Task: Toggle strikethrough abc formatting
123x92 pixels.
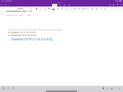Action: 49,8
